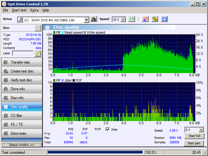Show Disc info panel
The height and width of the screenshot is (156, 208).
point(22,98)
